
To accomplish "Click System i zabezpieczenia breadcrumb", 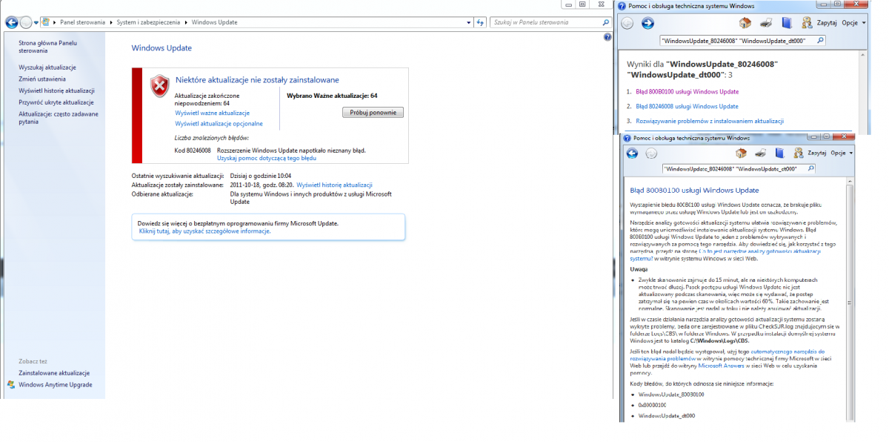I will 148,22.
